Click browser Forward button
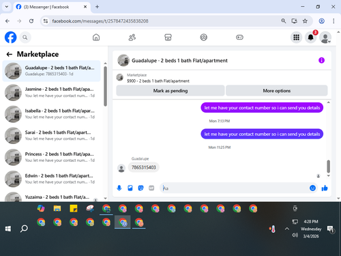 19,21
